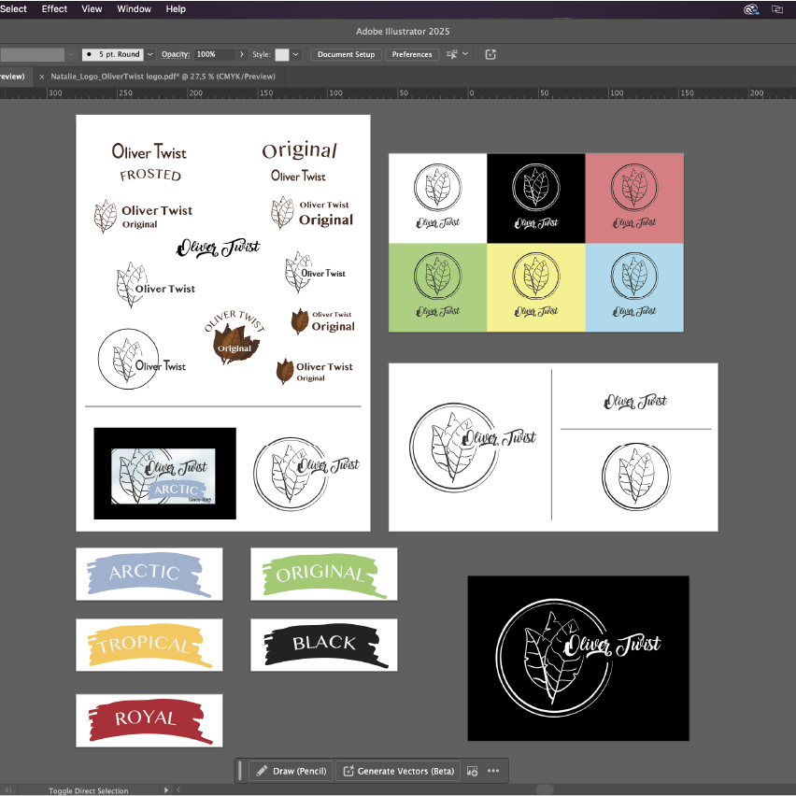796x796 pixels.
Task: Open more options in contextual task bar
Action: pos(493,771)
